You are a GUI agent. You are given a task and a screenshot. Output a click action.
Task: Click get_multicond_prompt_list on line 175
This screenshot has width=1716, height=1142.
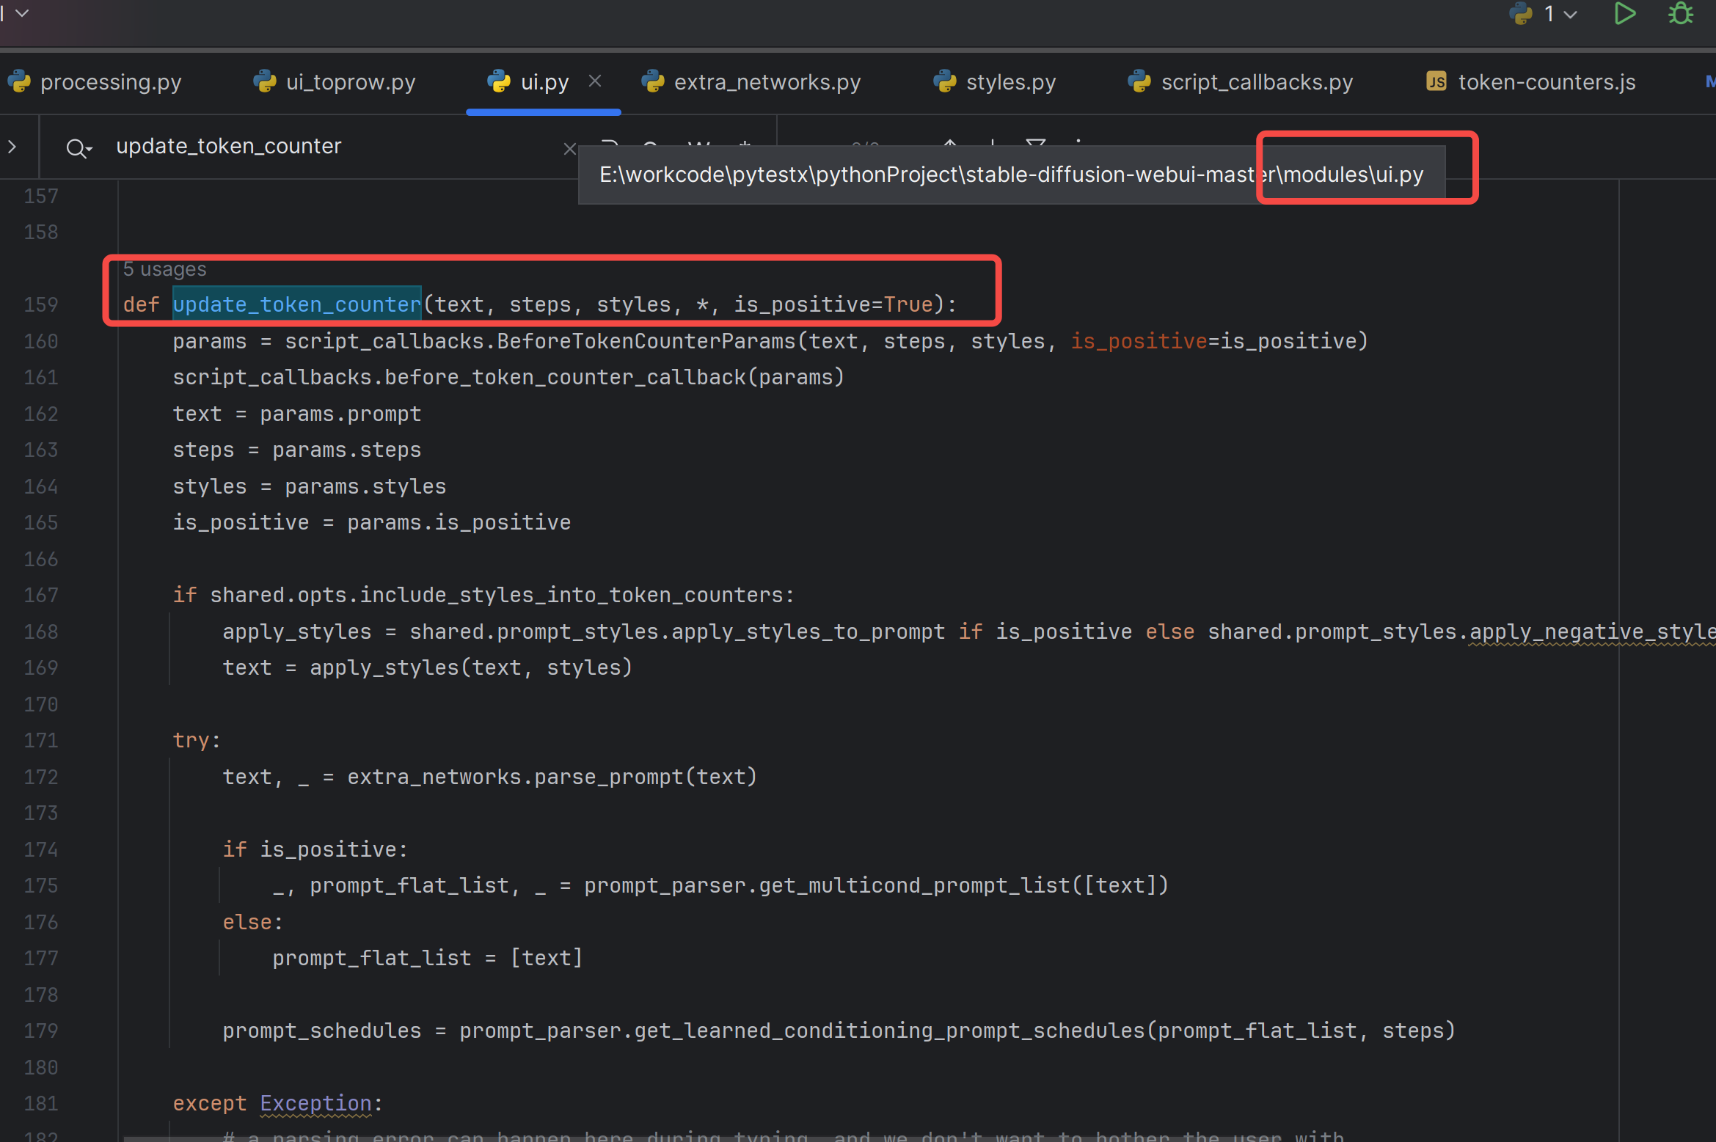click(915, 885)
